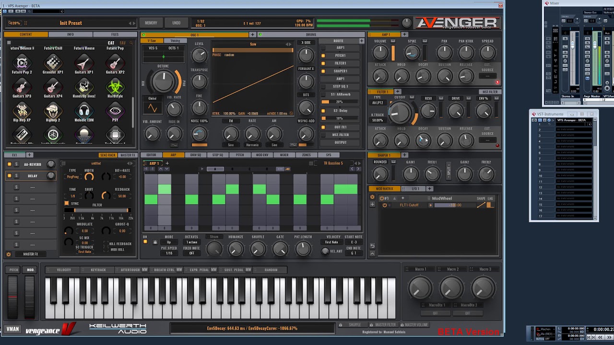Open the Guitars XP1 expansion icon
This screenshot has width=614, height=345.
pyautogui.click(x=84, y=62)
